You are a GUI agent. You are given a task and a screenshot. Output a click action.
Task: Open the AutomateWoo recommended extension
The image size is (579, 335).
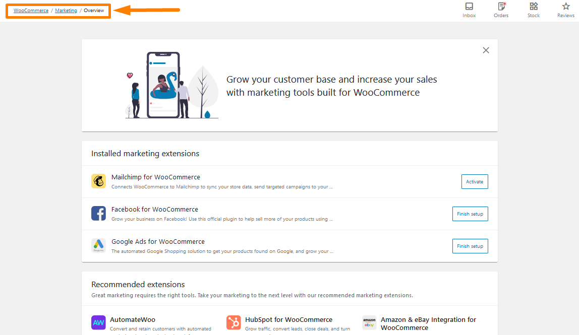(x=133, y=319)
